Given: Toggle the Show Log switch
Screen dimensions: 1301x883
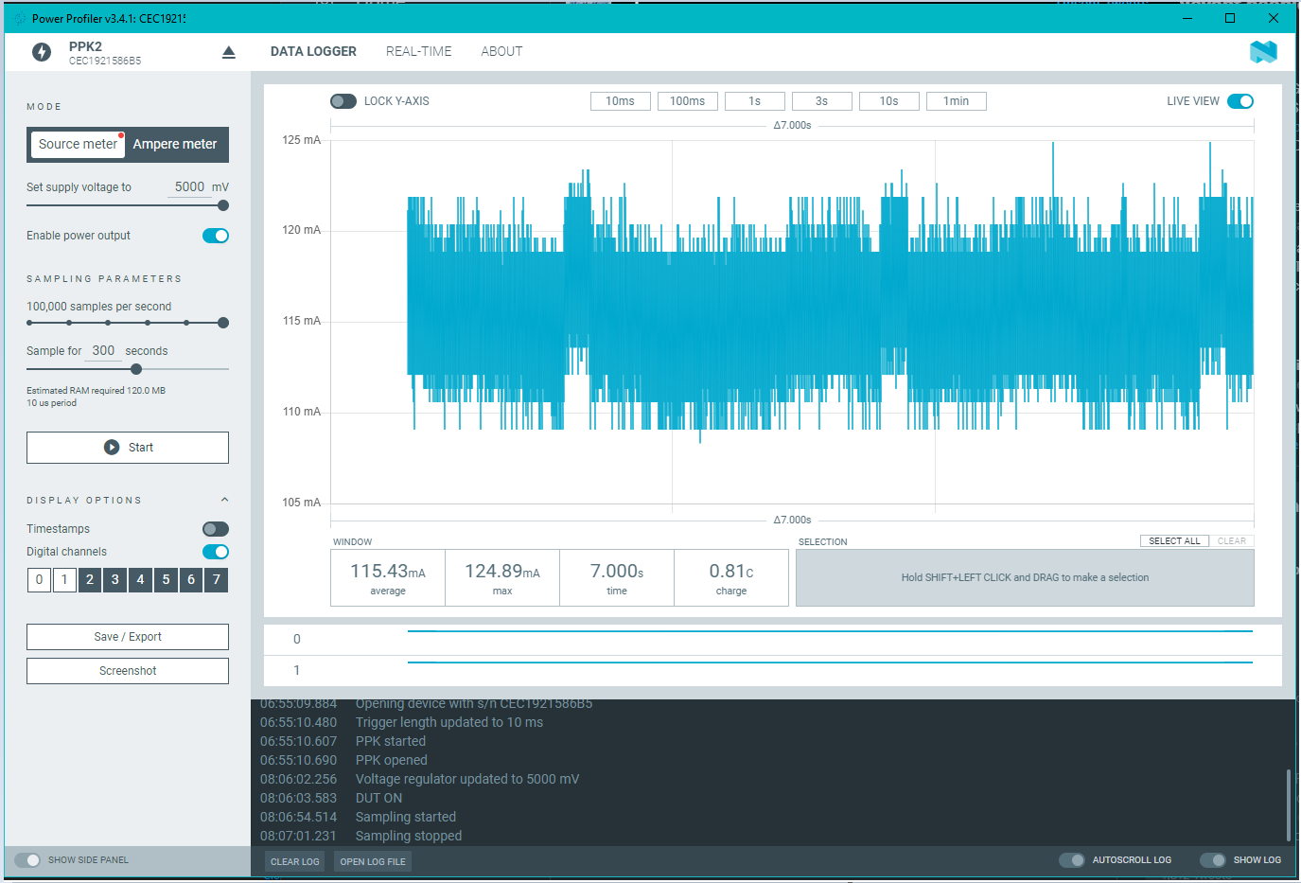Looking at the screenshot, I should pos(1213,860).
